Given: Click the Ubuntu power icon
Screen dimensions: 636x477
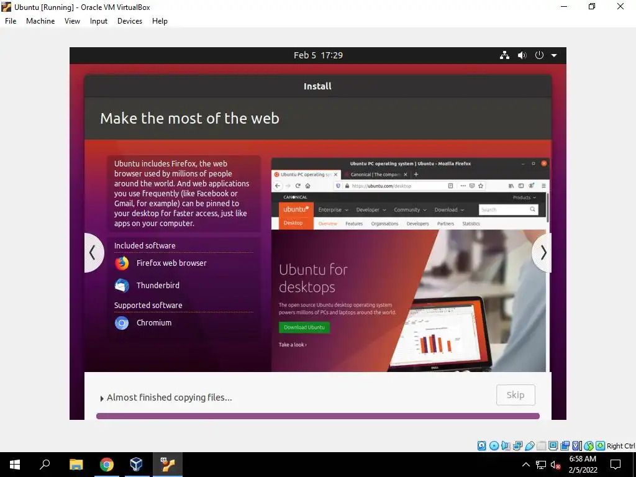Looking at the screenshot, I should coord(539,55).
